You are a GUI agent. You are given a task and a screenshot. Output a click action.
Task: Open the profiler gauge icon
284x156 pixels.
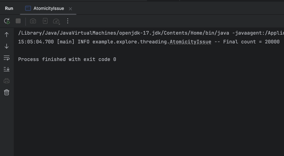tap(56, 21)
